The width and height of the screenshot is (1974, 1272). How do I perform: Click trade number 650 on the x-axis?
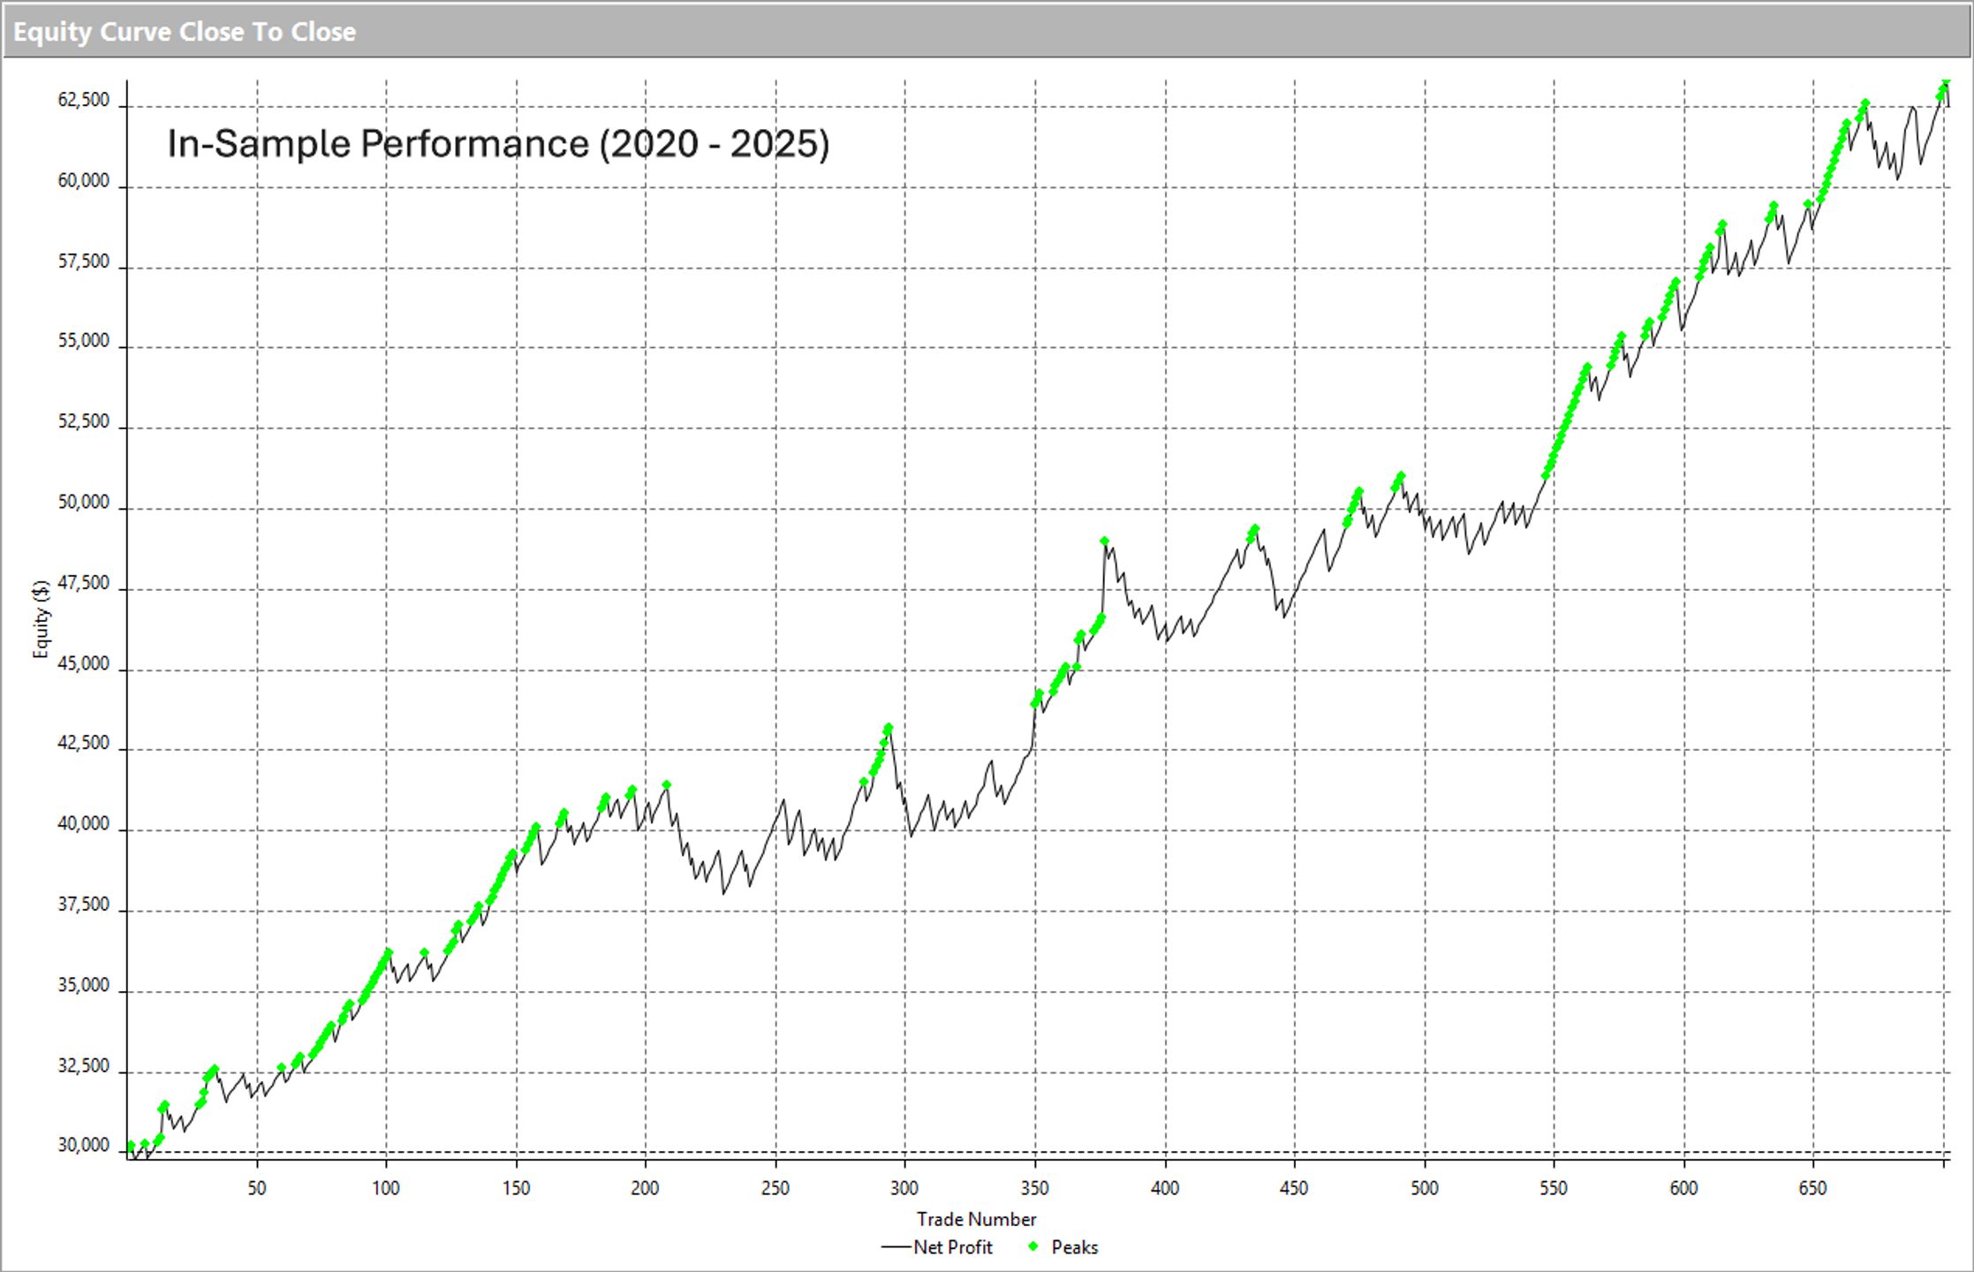[1813, 1188]
